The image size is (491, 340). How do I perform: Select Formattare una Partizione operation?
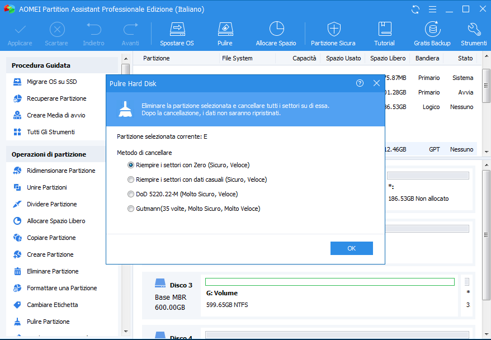(x=55, y=288)
